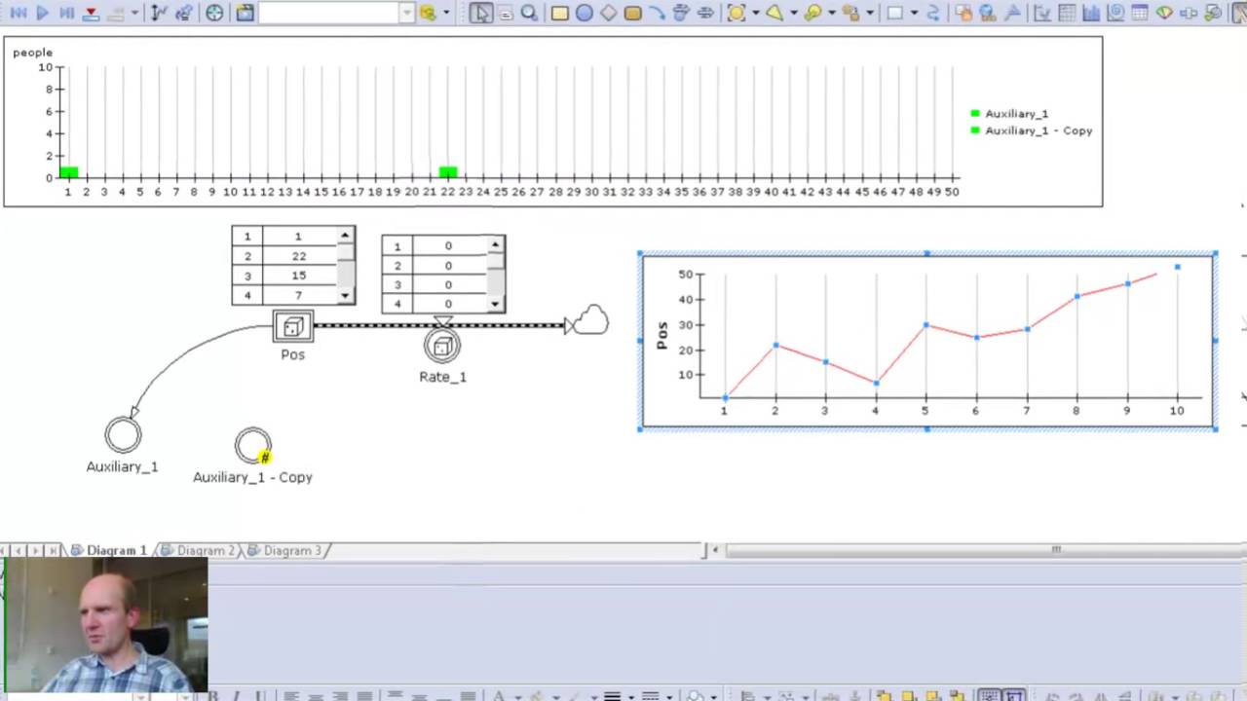Reset the simulation to start
The width and height of the screenshot is (1247, 701).
(18, 13)
